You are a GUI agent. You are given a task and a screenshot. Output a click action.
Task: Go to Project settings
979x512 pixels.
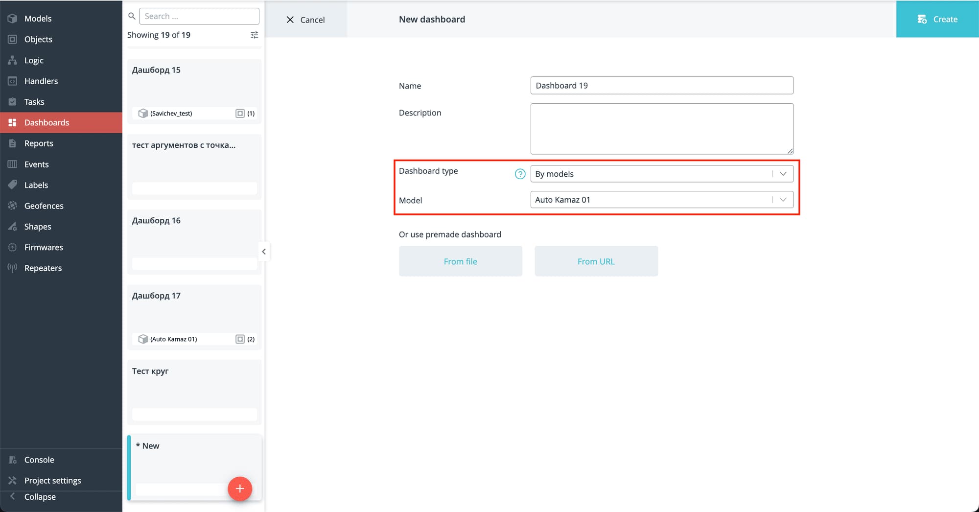(52, 481)
